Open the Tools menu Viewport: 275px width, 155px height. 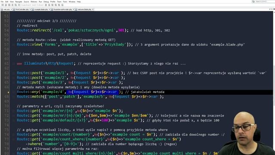click(x=65, y=2)
